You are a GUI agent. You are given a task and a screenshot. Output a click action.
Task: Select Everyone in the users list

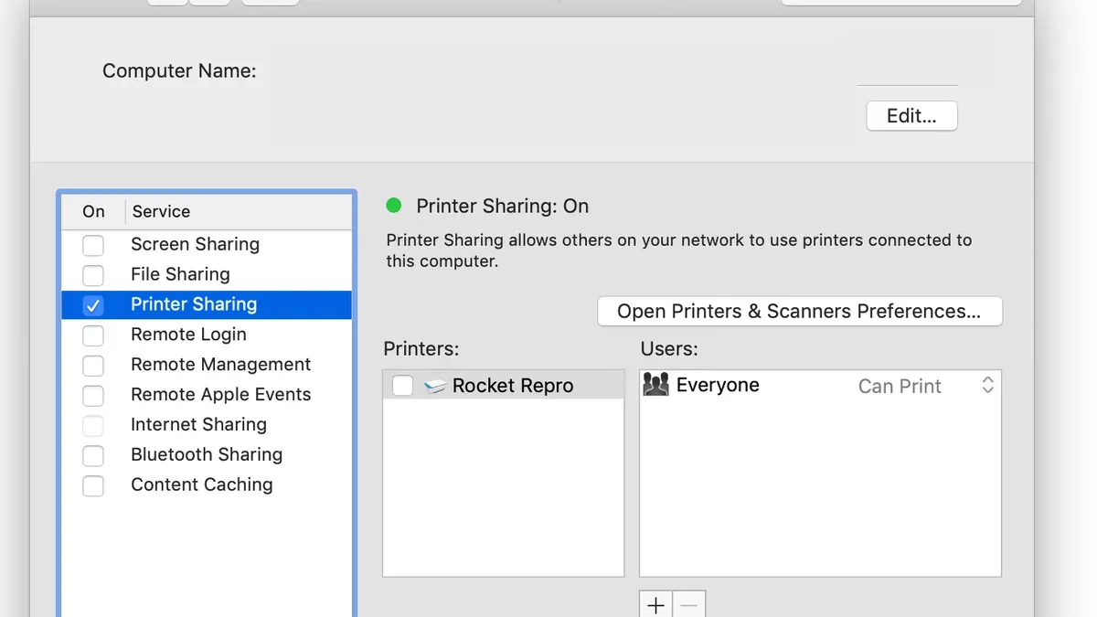click(x=820, y=386)
